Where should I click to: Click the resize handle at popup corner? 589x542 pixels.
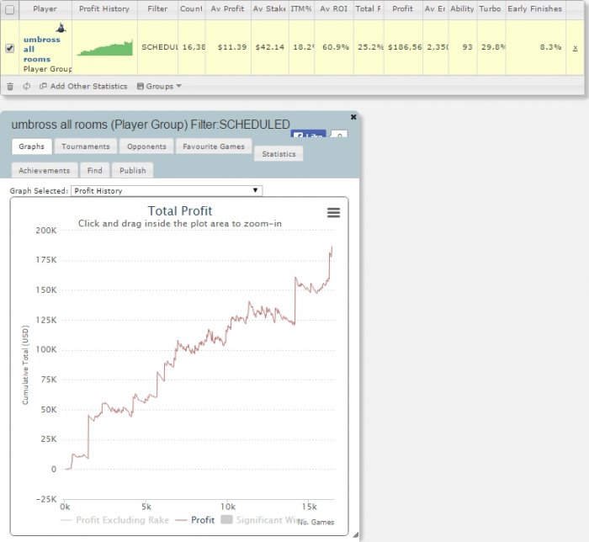pyautogui.click(x=355, y=535)
